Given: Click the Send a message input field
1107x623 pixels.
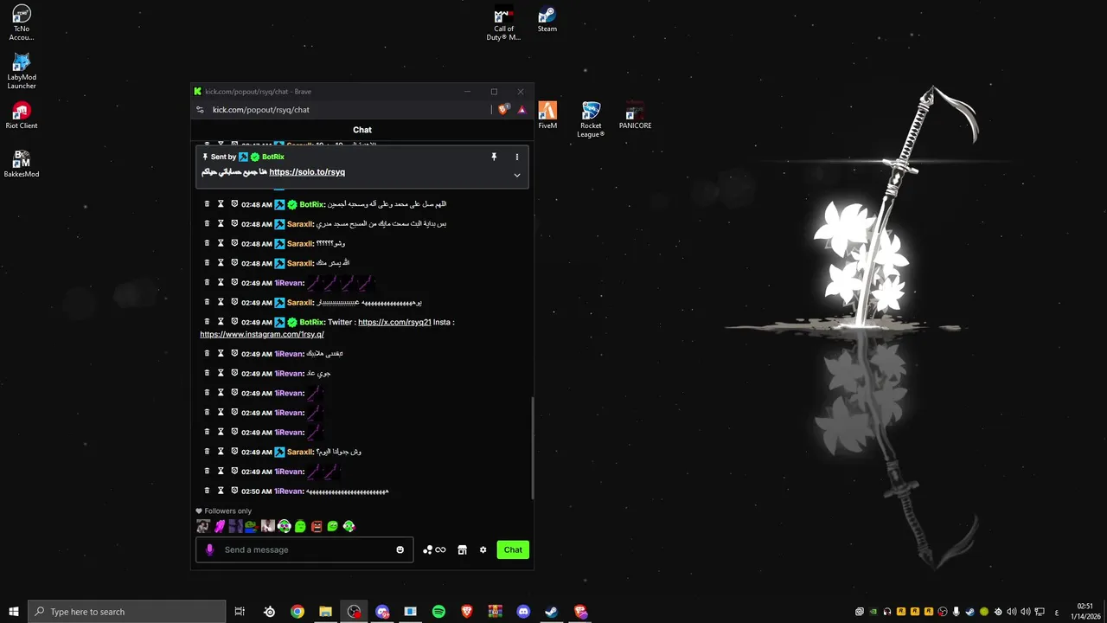Looking at the screenshot, I should pyautogui.click(x=305, y=549).
